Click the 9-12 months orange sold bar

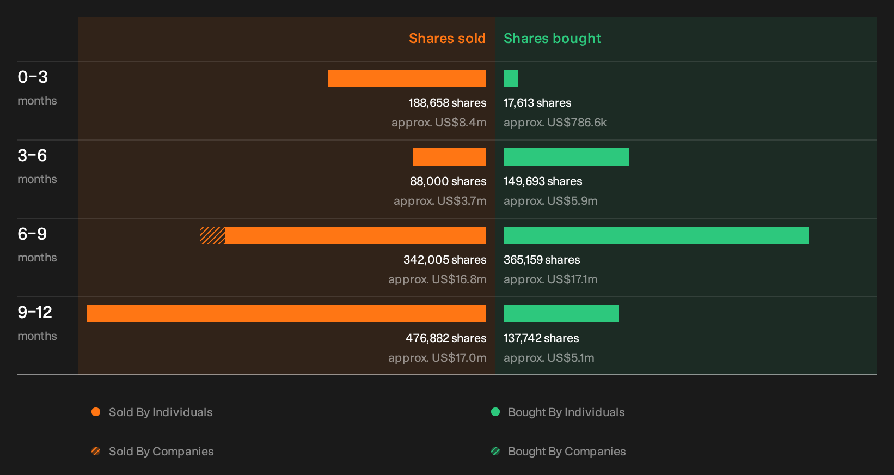tap(286, 314)
